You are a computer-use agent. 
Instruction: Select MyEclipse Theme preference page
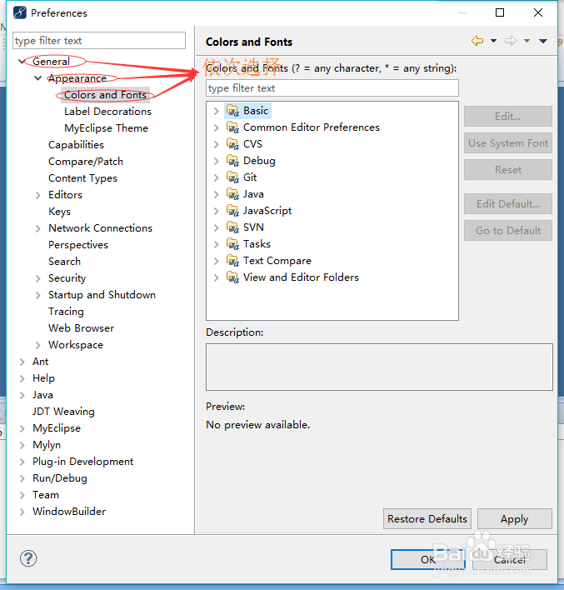tap(106, 128)
